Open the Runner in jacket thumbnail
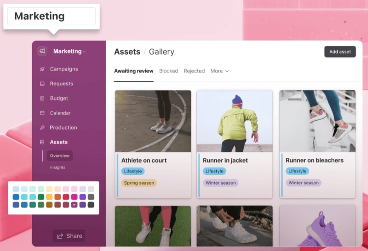The height and width of the screenshot is (251, 368). pyautogui.click(x=234, y=121)
